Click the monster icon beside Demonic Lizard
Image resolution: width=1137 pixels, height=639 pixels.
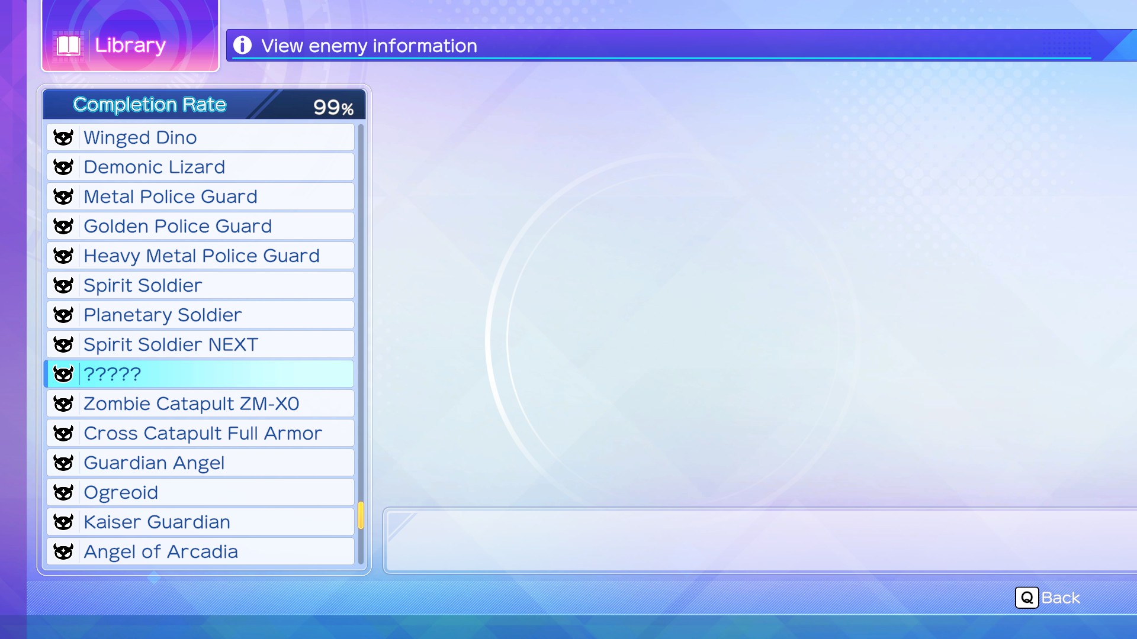(63, 167)
